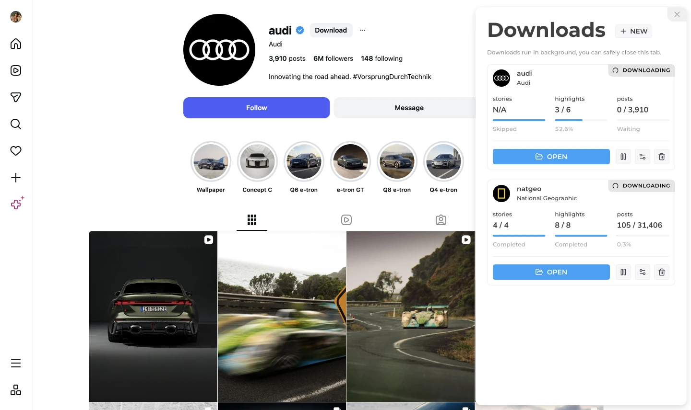Open direct messages paper-plane icon

[16, 97]
